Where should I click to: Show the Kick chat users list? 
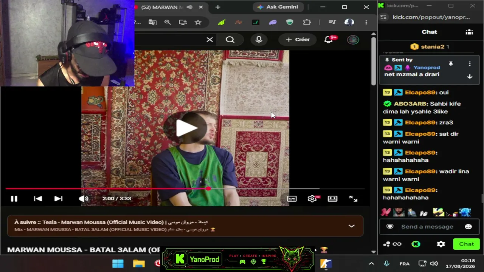coord(469,32)
